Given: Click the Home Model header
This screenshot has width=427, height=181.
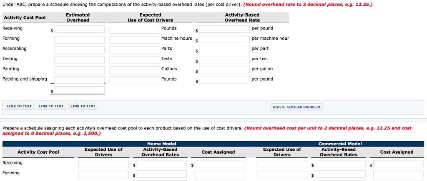Looking at the screenshot, I should tap(162, 144).
